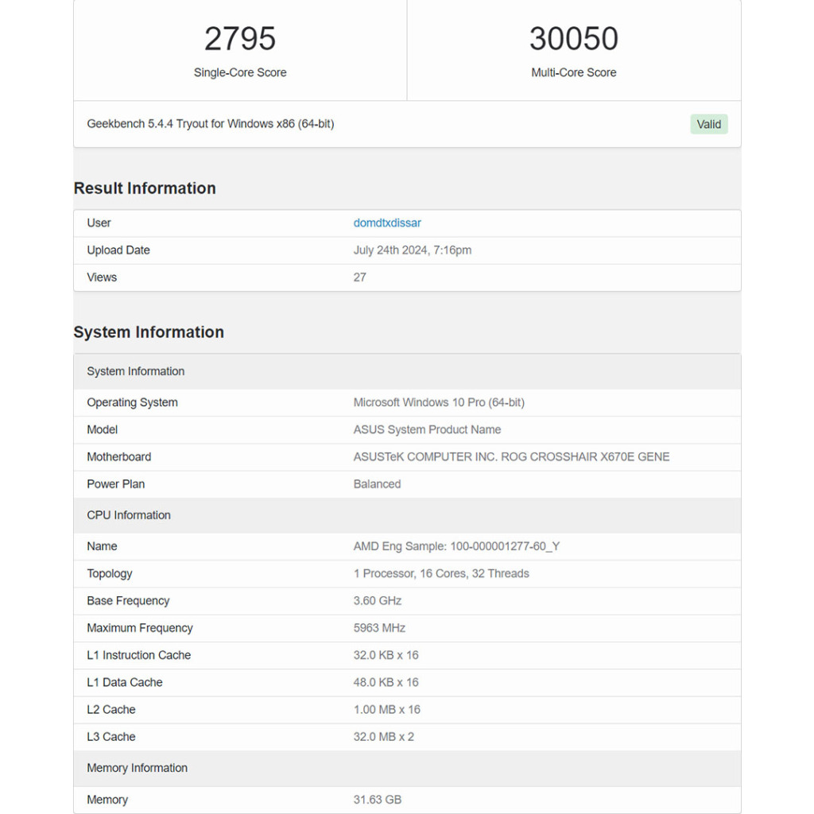Click the CPU Name row label
Image resolution: width=814 pixels, height=814 pixels.
[102, 546]
